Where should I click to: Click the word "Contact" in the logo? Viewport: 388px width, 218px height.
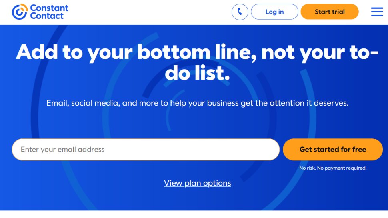(x=46, y=16)
